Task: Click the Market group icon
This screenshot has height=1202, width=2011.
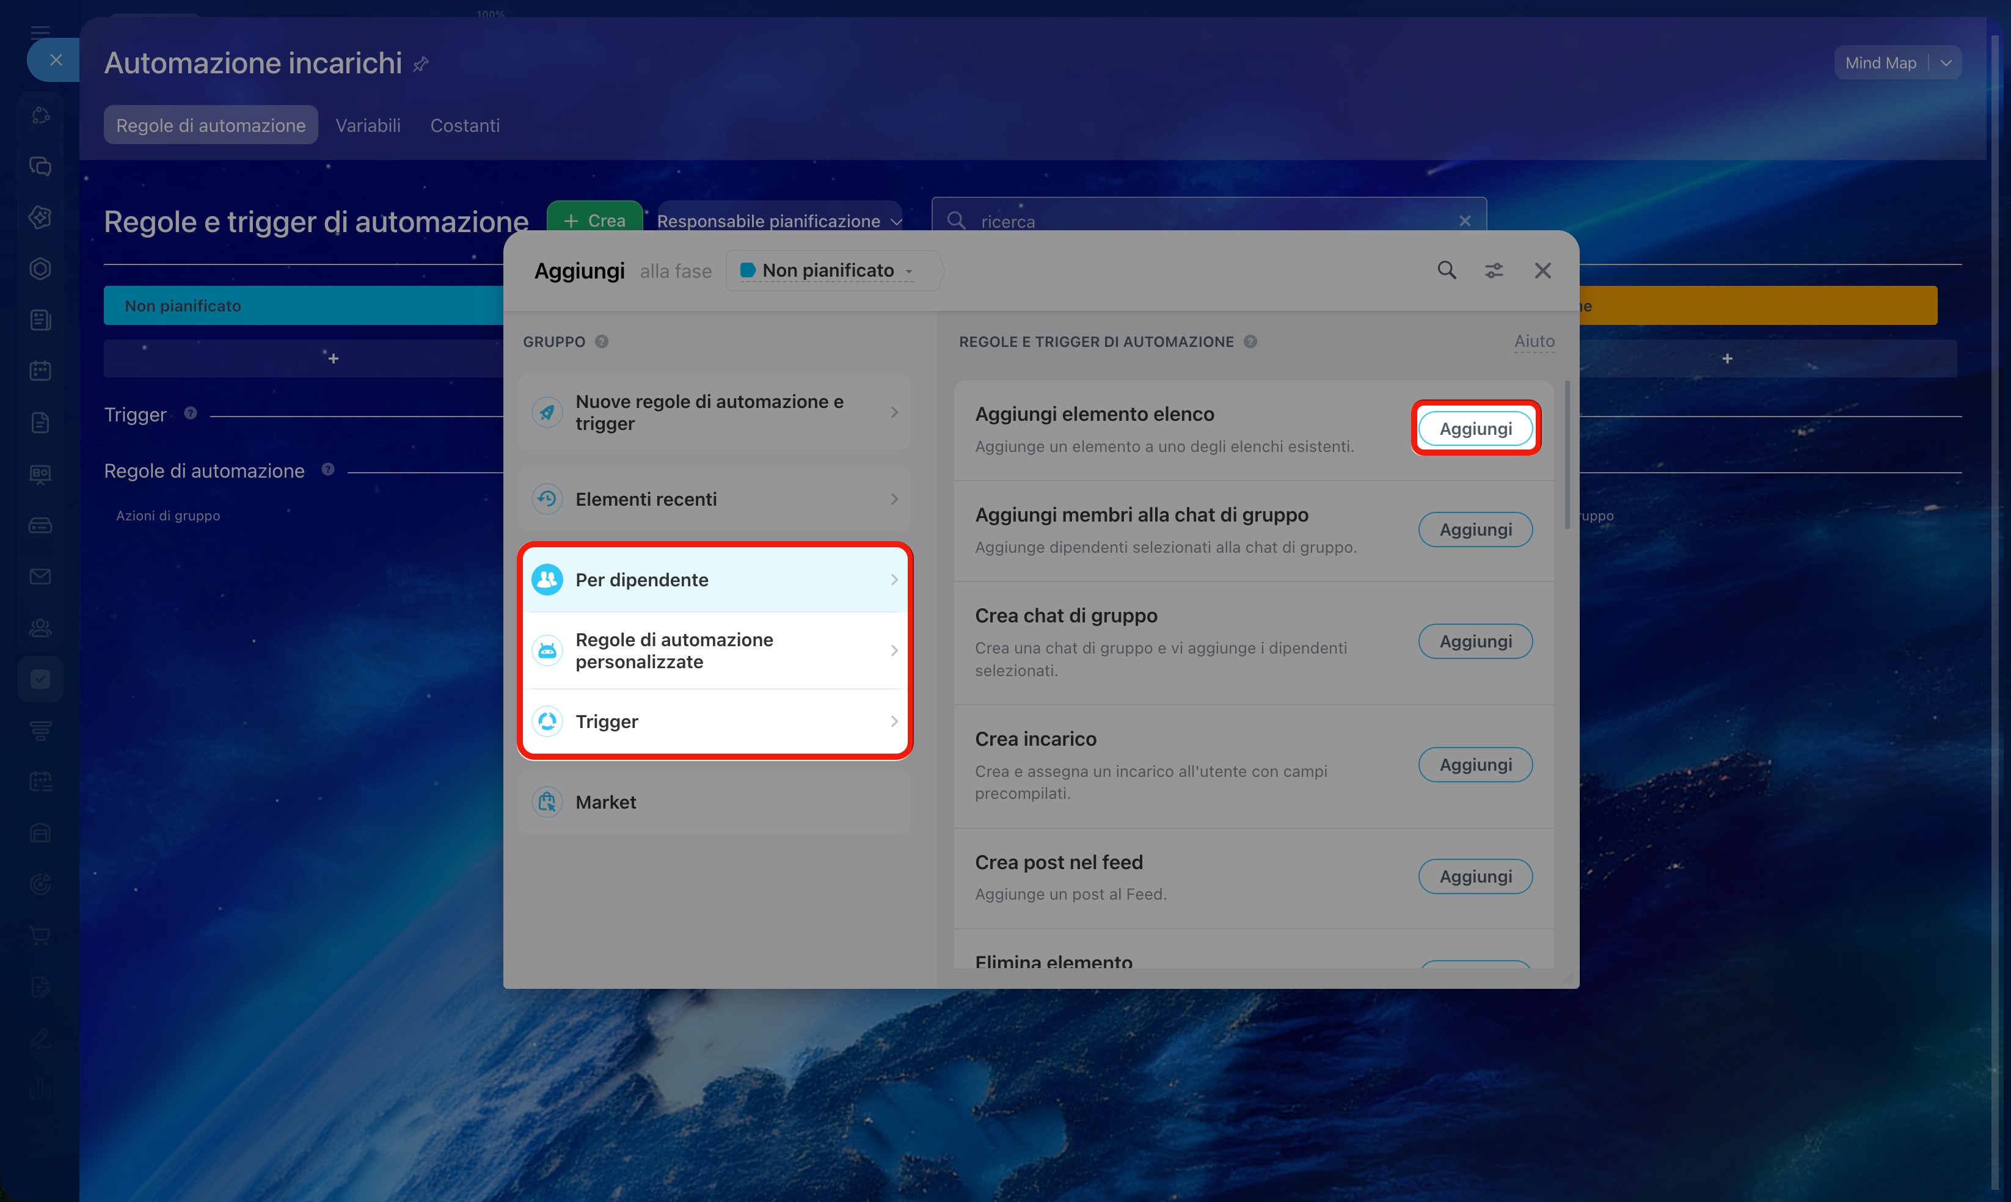Action: click(x=547, y=802)
